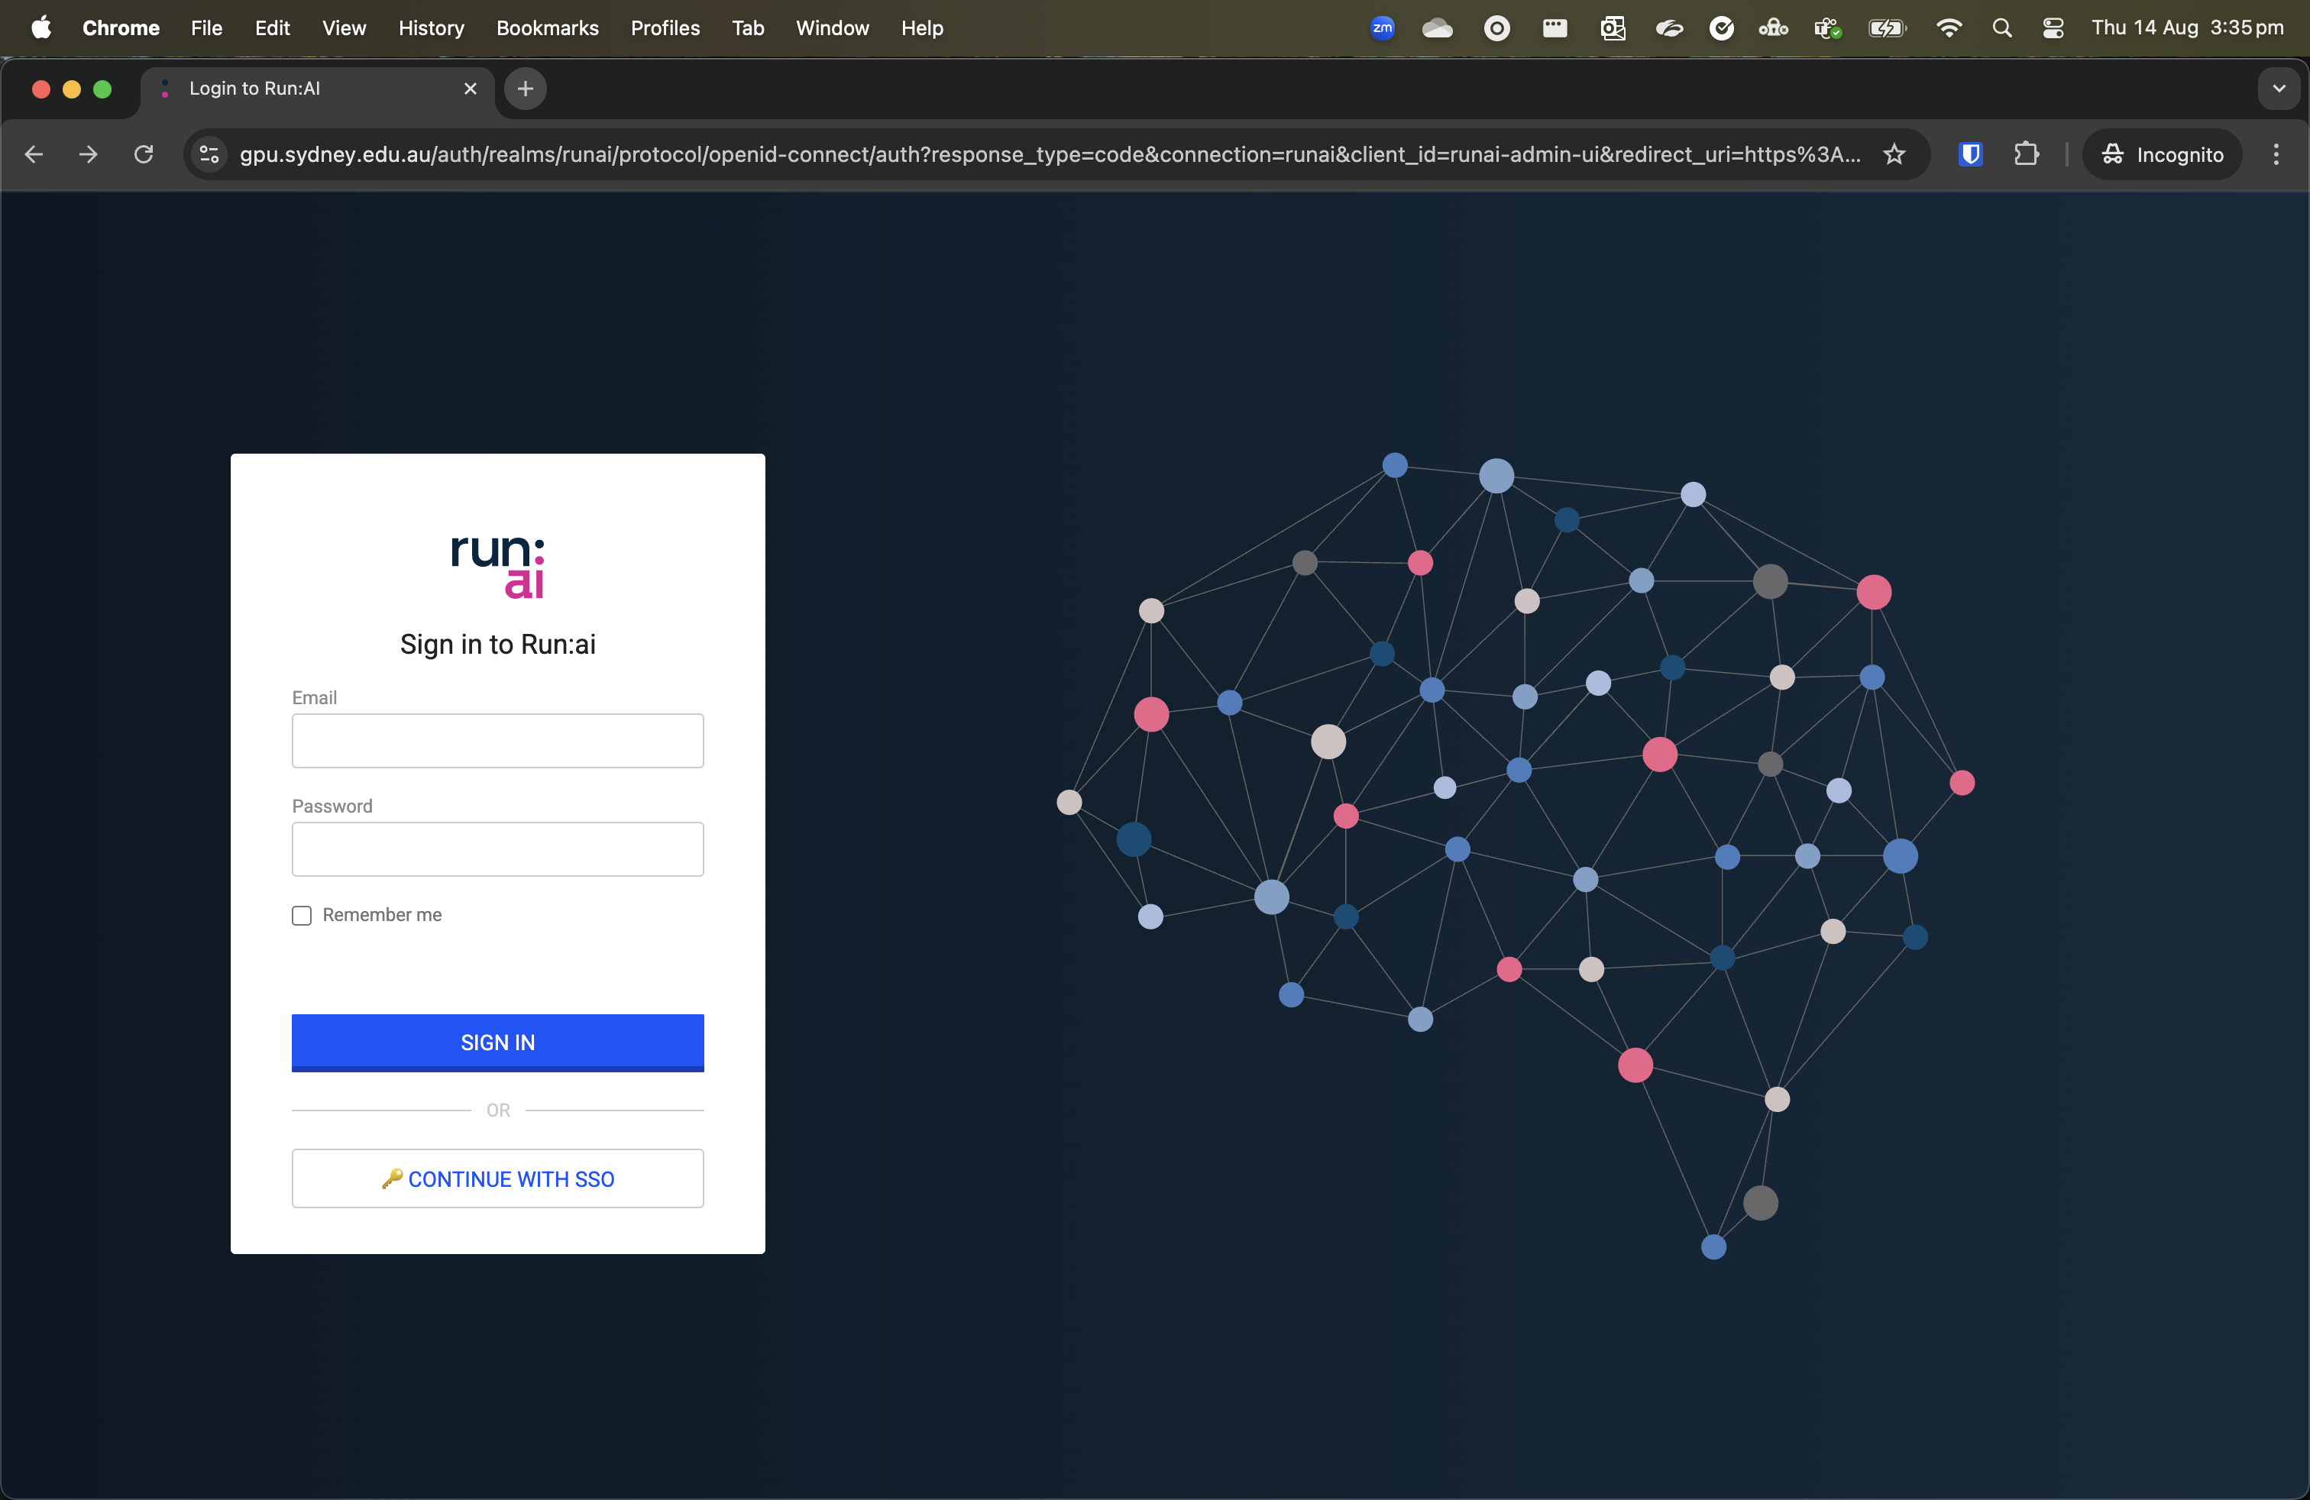Image resolution: width=2310 pixels, height=1500 pixels.
Task: Check the battery status icon
Action: click(1886, 27)
